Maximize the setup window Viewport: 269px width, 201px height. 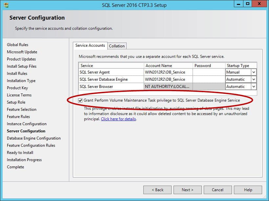tap(247, 4)
